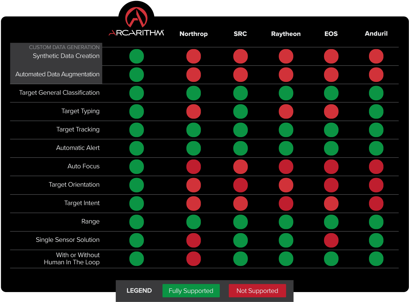Screen dimensions: 409x302
Task: Click the LEGEND label
Action: coord(139,291)
